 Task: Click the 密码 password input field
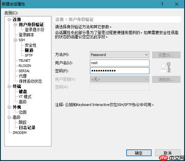tap(119, 71)
